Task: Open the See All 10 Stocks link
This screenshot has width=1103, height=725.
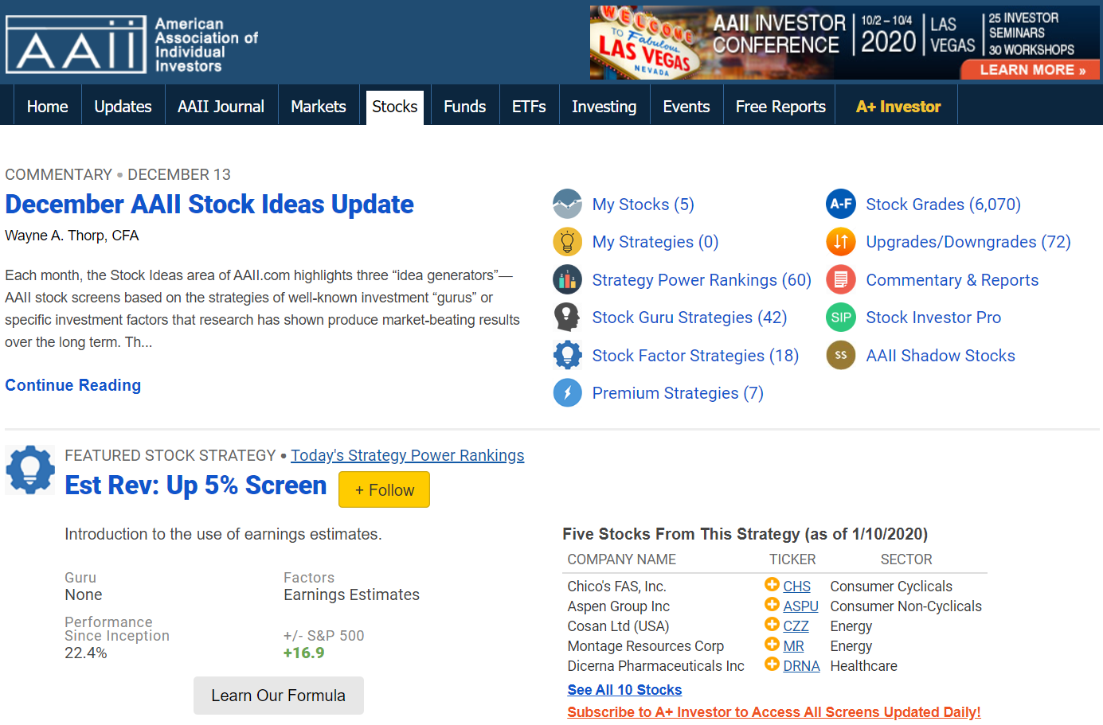Action: click(x=624, y=690)
